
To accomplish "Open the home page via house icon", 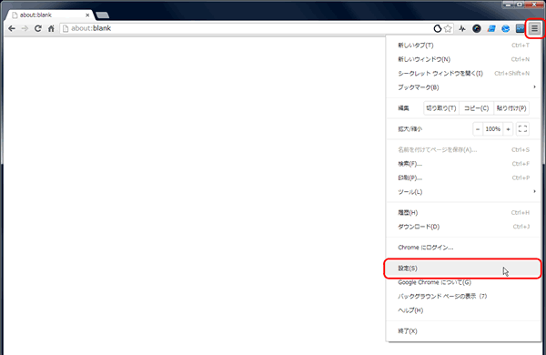I will pyautogui.click(x=51, y=28).
